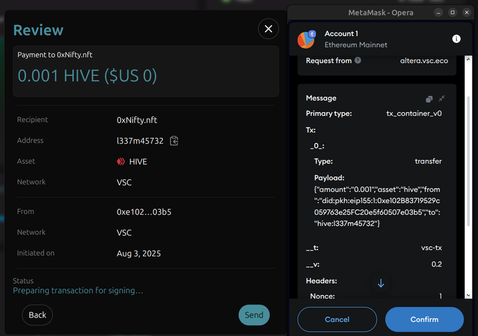Click the MetaMask scrollbar up arrow

pyautogui.click(x=469, y=59)
